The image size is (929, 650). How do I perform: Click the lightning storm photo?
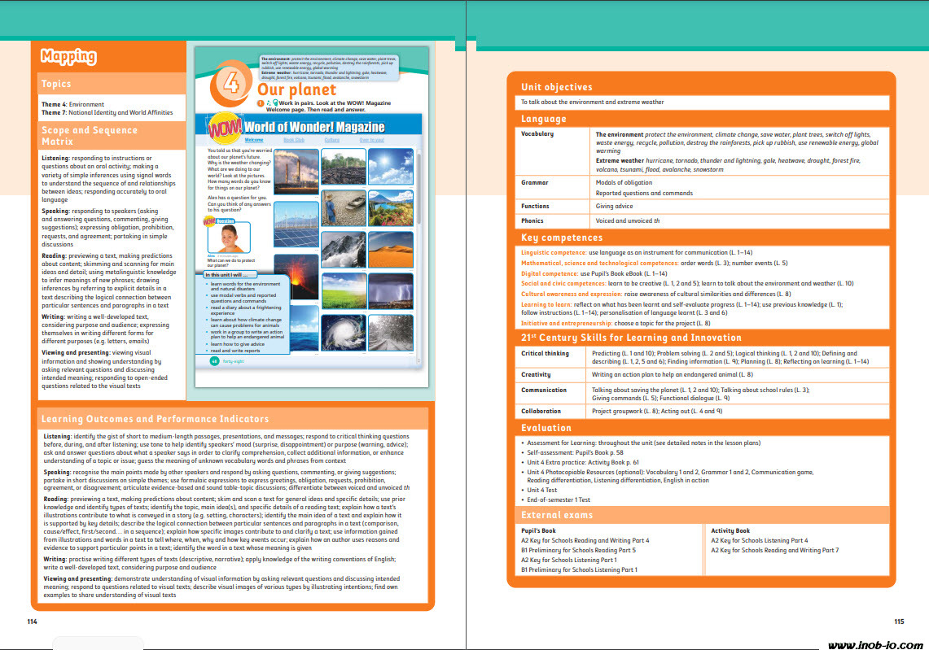391,291
